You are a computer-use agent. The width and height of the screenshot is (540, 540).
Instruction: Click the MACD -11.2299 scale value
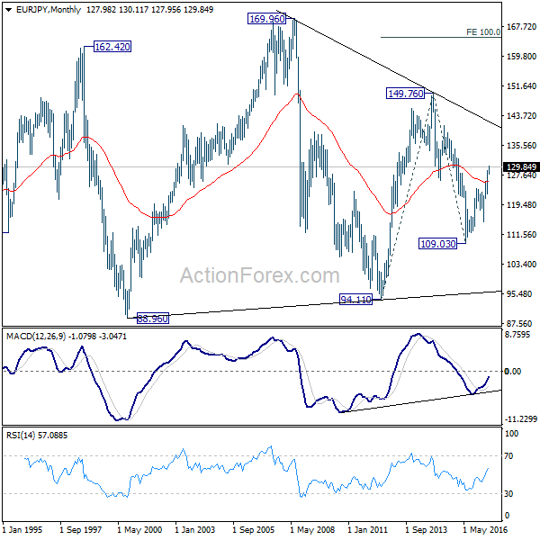coord(521,418)
